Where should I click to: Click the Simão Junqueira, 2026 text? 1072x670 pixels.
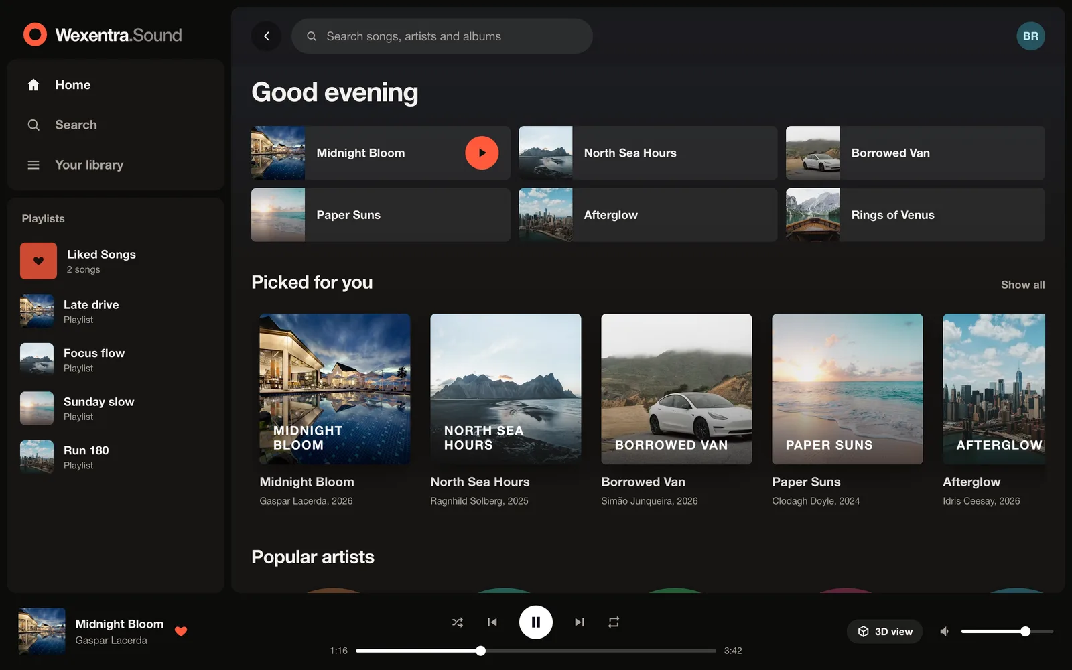pos(649,501)
